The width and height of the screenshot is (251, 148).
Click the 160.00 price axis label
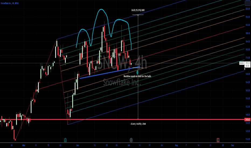coord(247,90)
